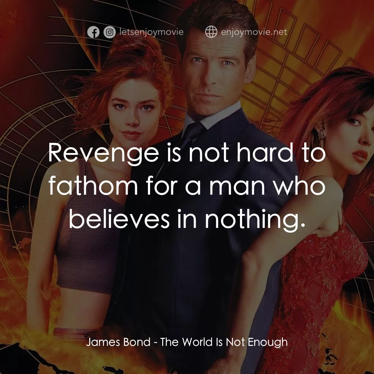Select the quote text block
The width and height of the screenshot is (374, 374).
pyautogui.click(x=187, y=186)
